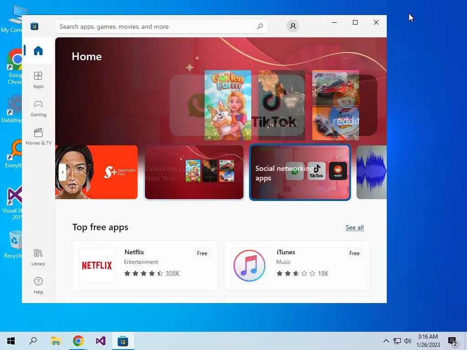467x350 pixels.
Task: Click See all for Top free apps
Action: 354,228
